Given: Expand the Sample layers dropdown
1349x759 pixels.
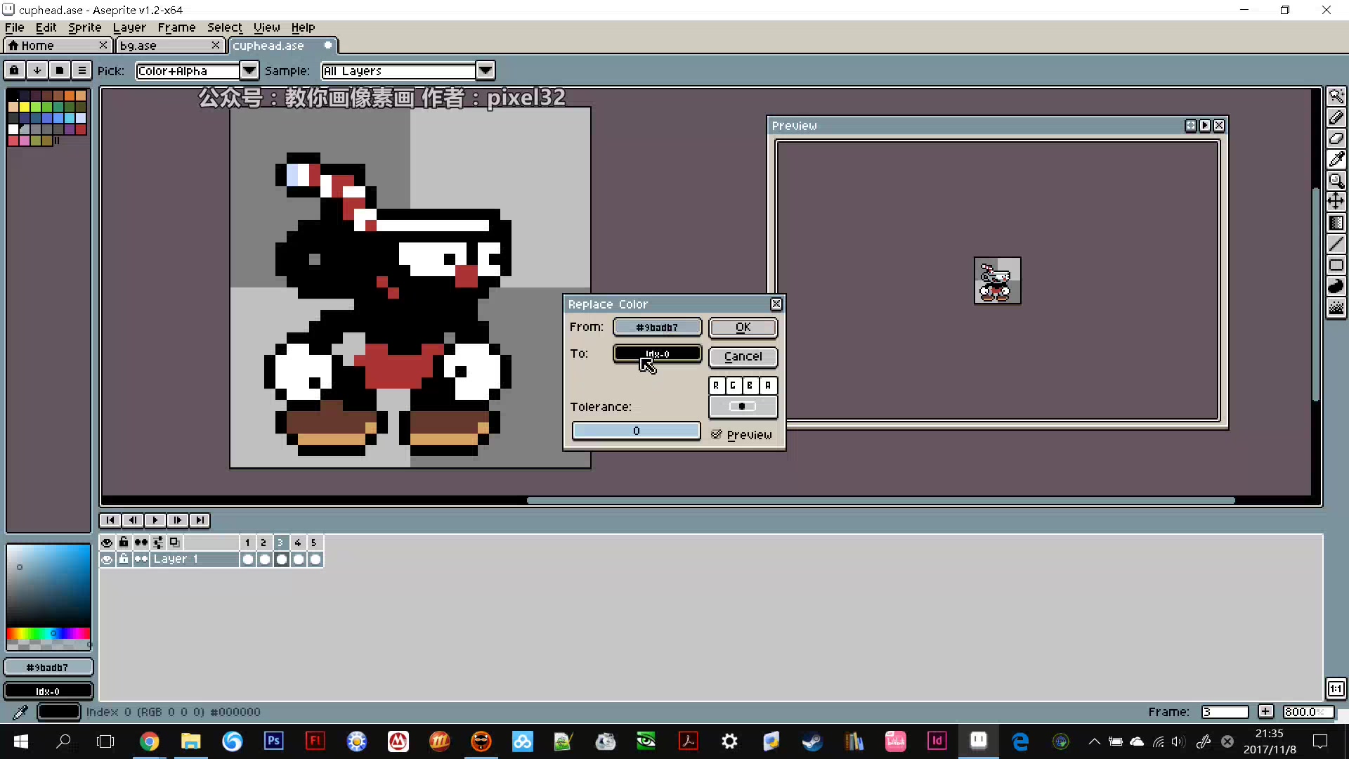Looking at the screenshot, I should (485, 70).
